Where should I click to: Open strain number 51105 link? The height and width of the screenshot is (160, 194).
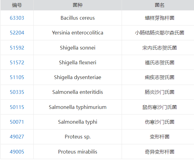pos(17,77)
